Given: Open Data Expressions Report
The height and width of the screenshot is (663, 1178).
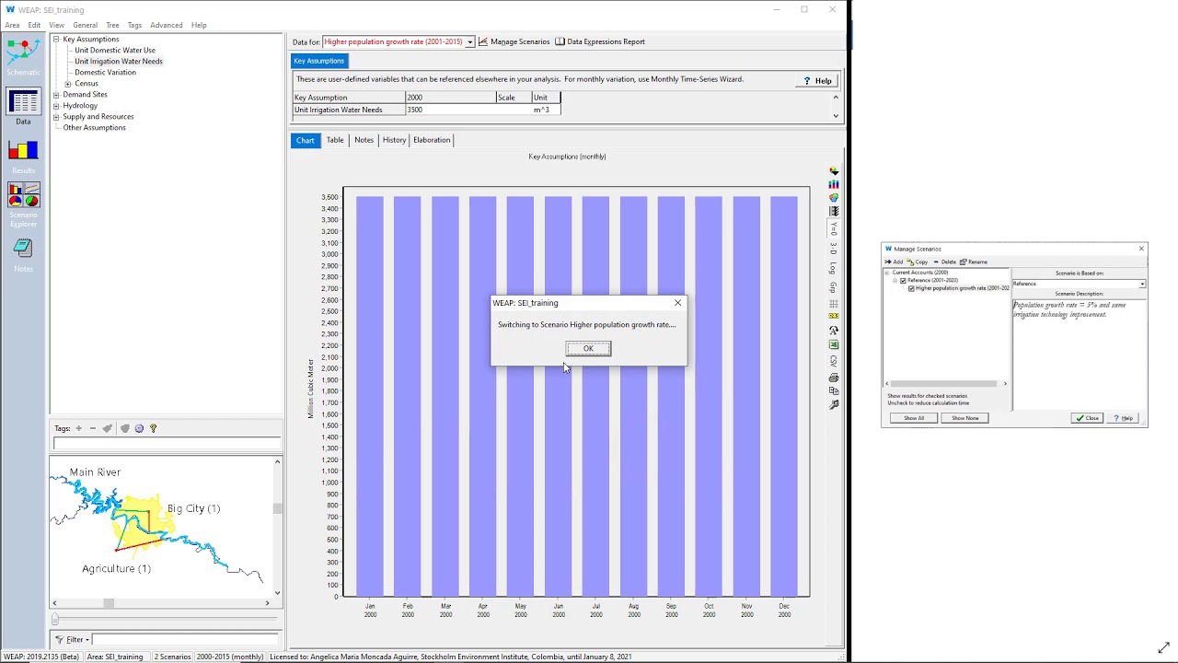Looking at the screenshot, I should [x=599, y=41].
